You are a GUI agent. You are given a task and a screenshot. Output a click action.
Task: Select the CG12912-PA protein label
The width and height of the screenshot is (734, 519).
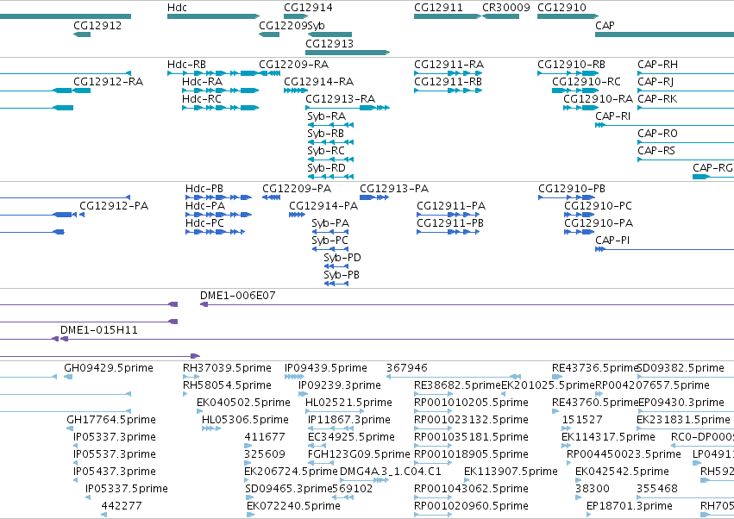point(114,206)
